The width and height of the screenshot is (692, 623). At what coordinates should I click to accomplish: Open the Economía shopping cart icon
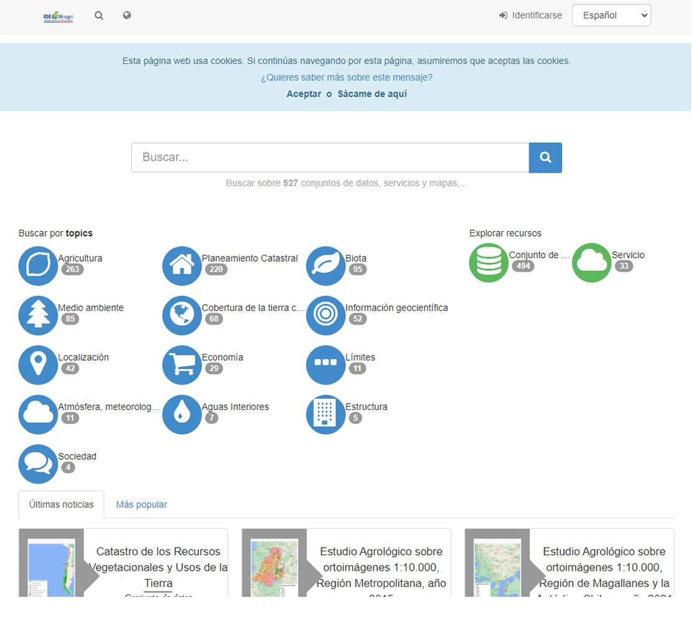[x=182, y=365]
